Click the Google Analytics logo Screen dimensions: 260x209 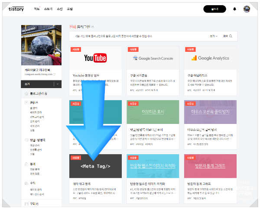point(210,58)
